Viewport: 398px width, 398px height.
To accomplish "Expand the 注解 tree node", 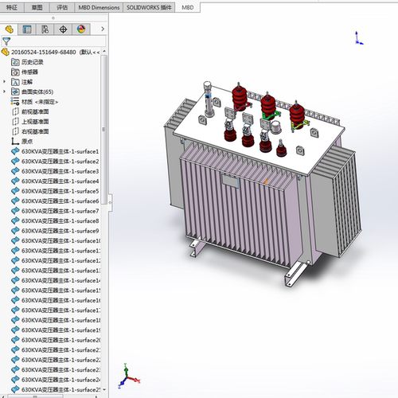I will coord(4,82).
